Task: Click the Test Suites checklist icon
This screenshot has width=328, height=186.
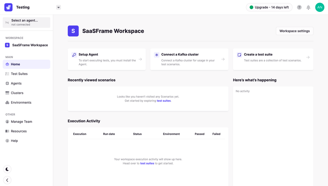Action: click(7, 74)
